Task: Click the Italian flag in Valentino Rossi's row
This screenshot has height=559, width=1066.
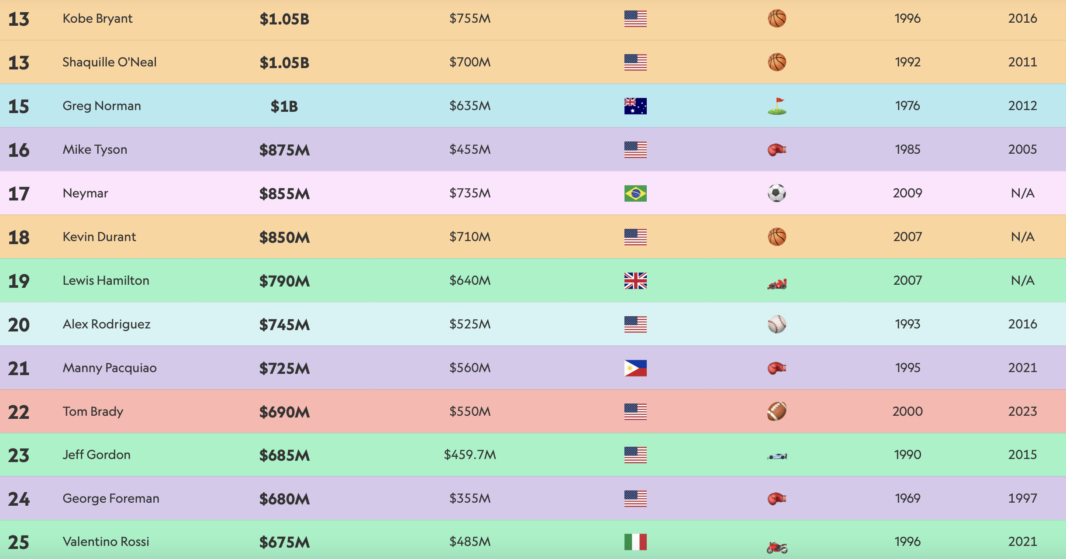Action: (635, 542)
